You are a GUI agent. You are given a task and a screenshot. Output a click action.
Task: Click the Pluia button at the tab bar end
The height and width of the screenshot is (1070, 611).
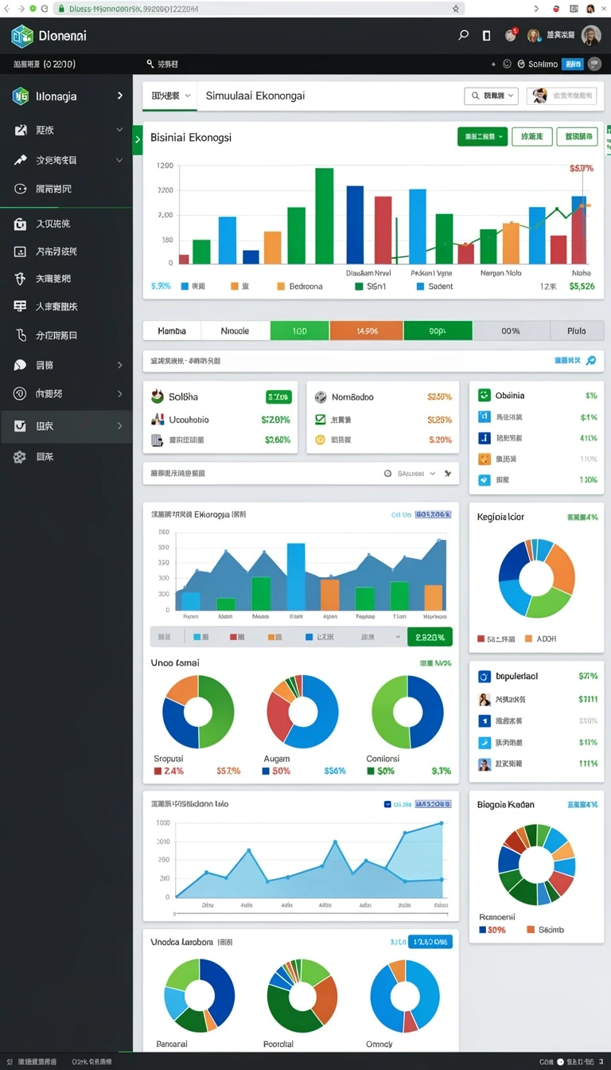click(x=577, y=330)
